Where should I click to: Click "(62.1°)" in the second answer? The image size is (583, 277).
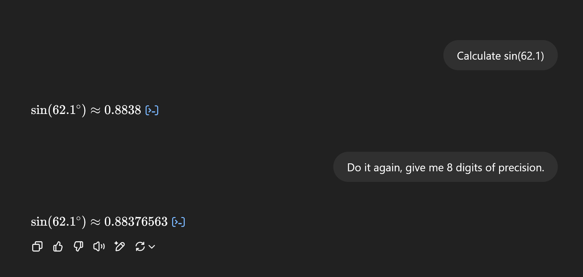(x=67, y=222)
